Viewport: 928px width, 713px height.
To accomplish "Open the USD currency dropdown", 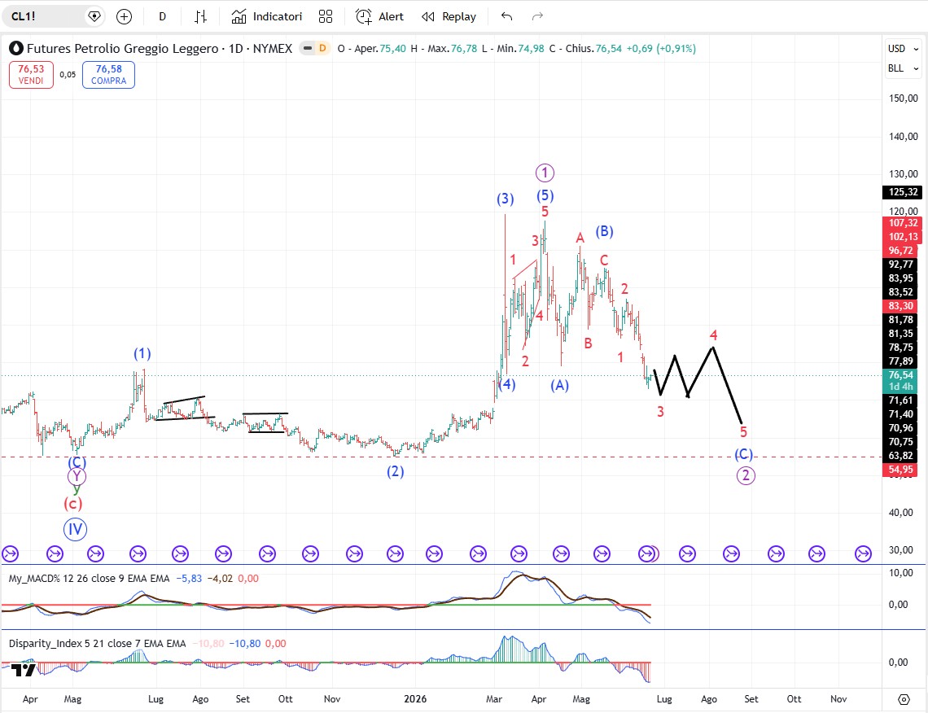I will 903,49.
